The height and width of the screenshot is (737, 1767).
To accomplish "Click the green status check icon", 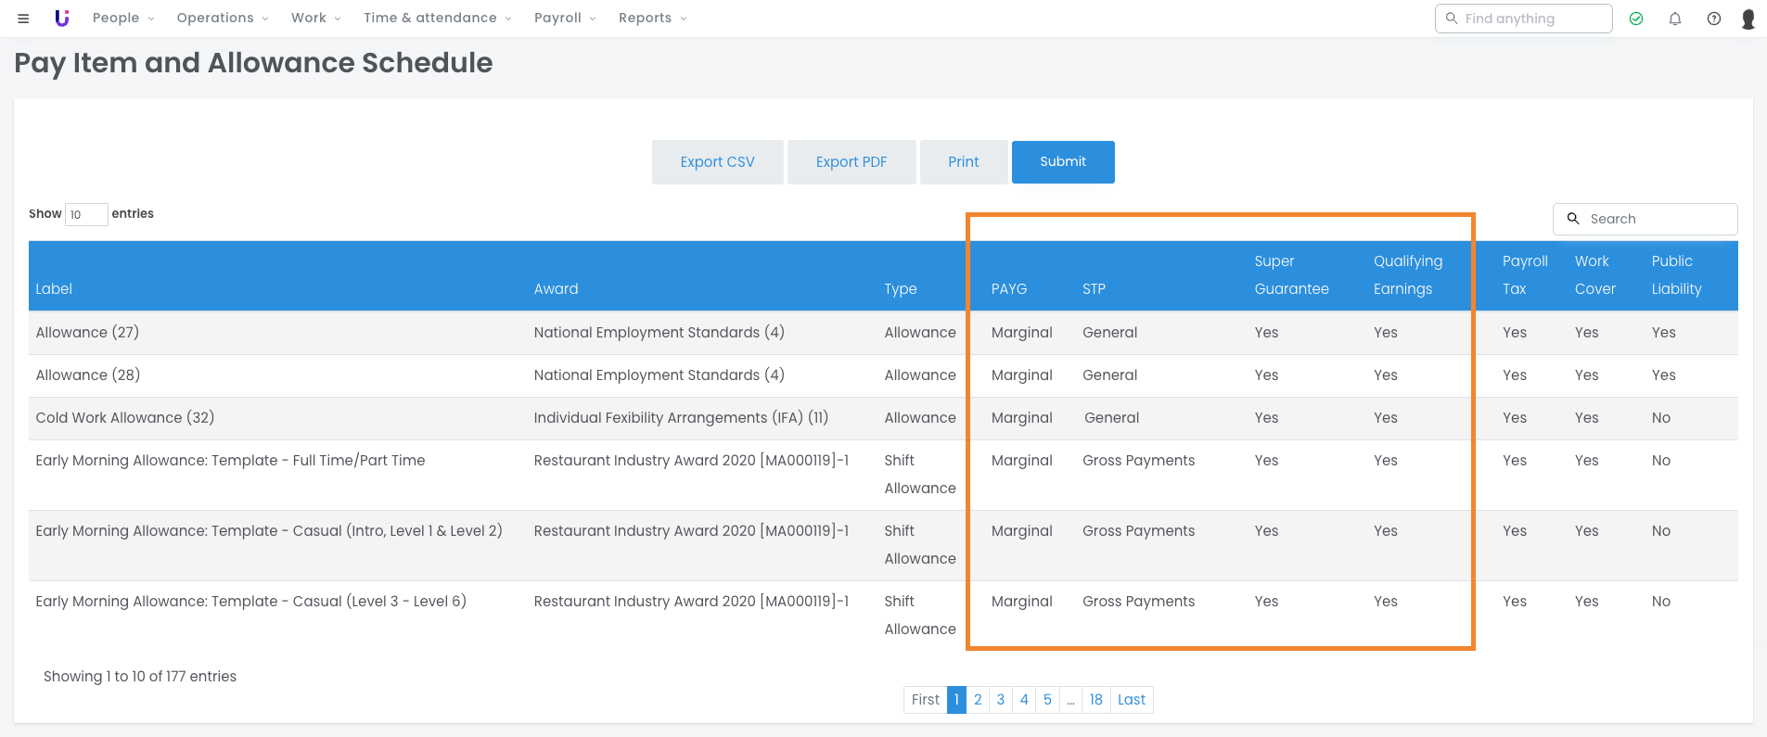I will tap(1636, 19).
